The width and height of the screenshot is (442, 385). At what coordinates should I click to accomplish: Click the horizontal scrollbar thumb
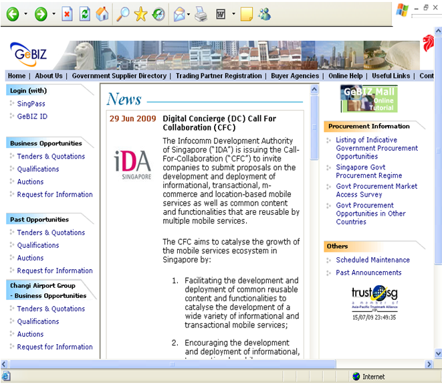tap(173, 364)
